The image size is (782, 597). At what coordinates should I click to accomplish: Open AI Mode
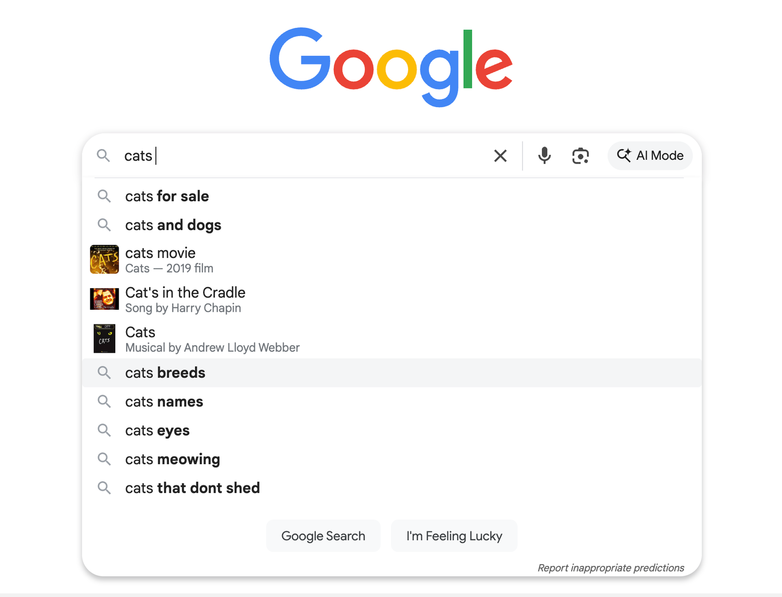click(x=650, y=156)
